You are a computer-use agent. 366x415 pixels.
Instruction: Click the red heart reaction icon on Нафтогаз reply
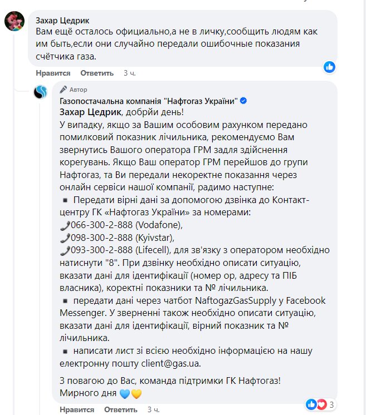coord(320,404)
